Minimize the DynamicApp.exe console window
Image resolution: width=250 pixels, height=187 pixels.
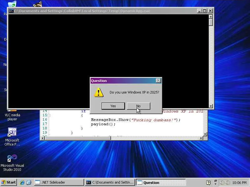point(199,11)
